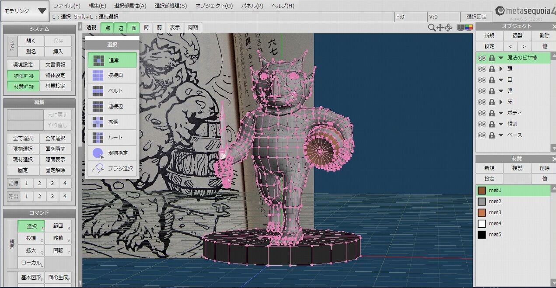556x288 pixels.
Task: Click the 面を隠す hide faces button
Action: click(56, 149)
